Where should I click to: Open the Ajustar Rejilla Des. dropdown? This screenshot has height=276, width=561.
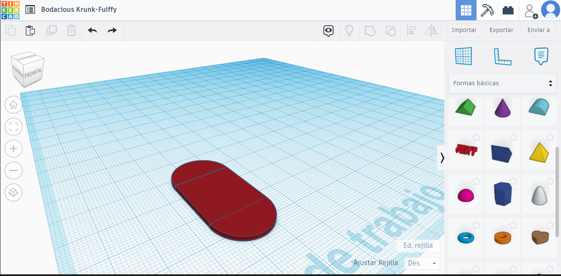(x=422, y=263)
